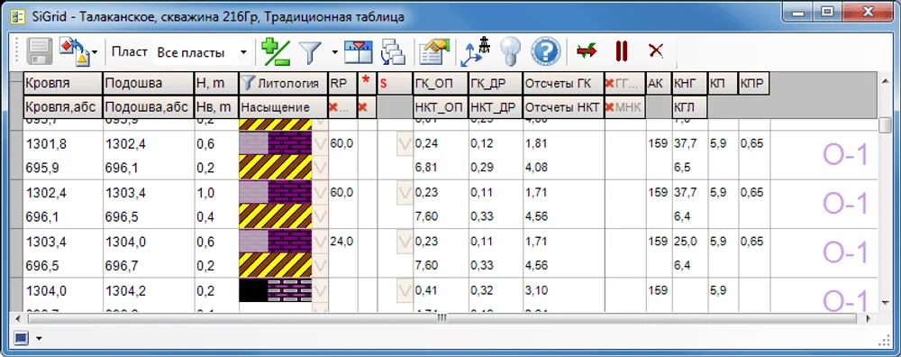
Task: Select the ГК_ОП cell with value 0,41
Action: coord(441,291)
